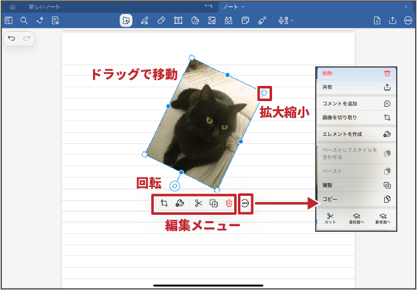Click the lower-right edge midpoint handle
Screen dimensions: 417x290
tap(240, 142)
